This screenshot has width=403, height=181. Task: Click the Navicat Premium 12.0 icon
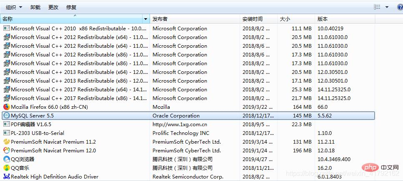click(x=6, y=151)
